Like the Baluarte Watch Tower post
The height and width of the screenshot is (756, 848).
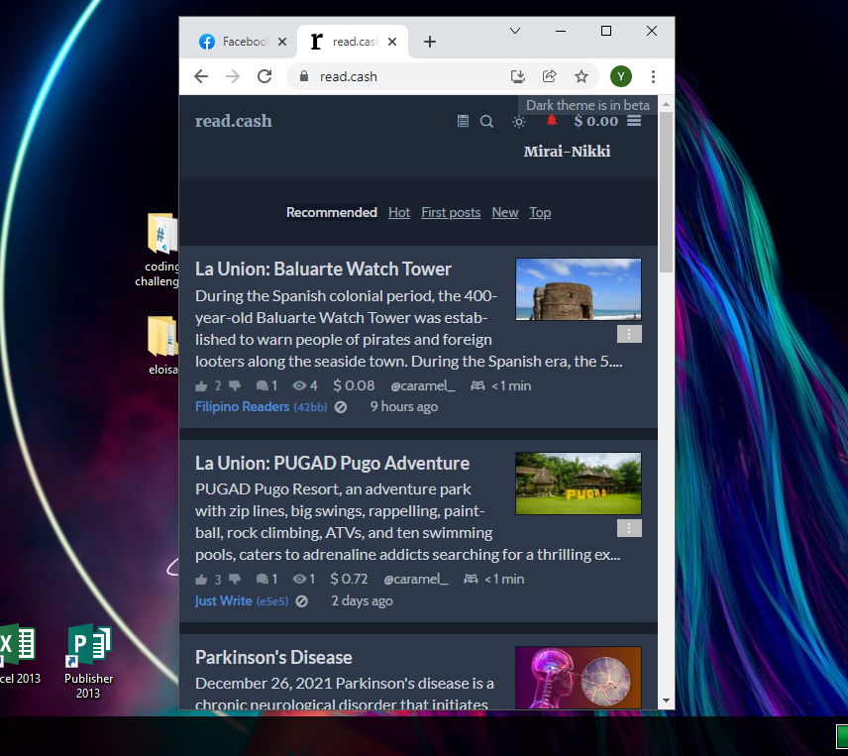(201, 386)
